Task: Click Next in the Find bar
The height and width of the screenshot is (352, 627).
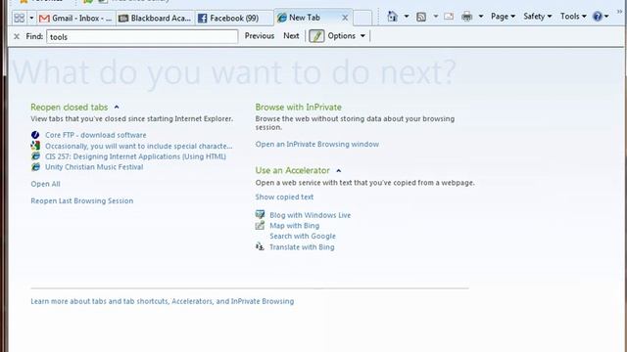Action: coord(291,36)
